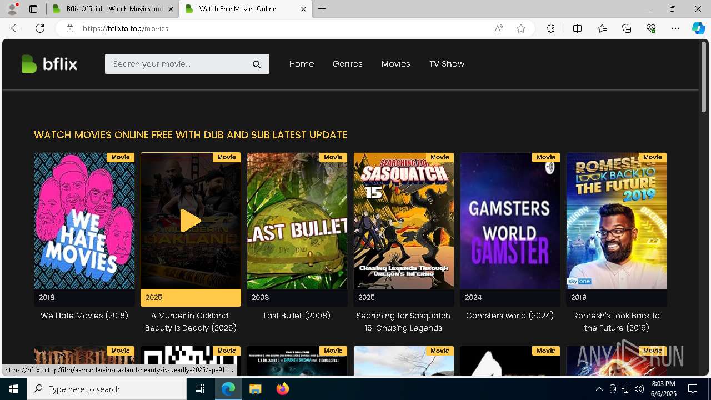Open the browser profile icon
The height and width of the screenshot is (400, 711).
(12, 9)
